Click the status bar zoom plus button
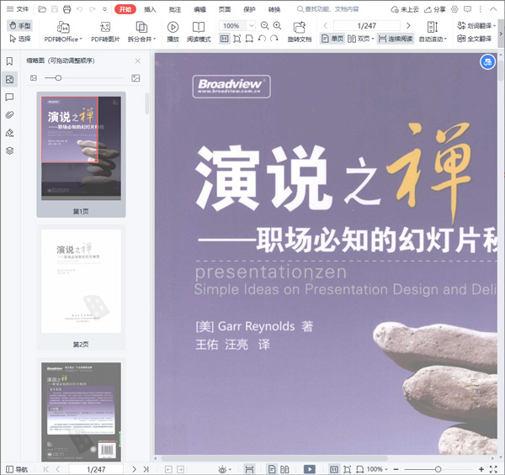Screen dimensions: 505x475 [481, 469]
